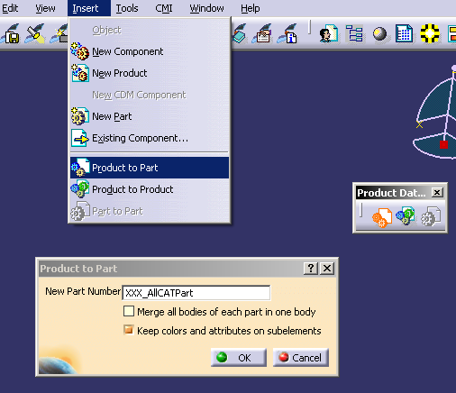Click Product to Product icon in floating panel
This screenshot has width=456, height=393.
click(x=406, y=215)
